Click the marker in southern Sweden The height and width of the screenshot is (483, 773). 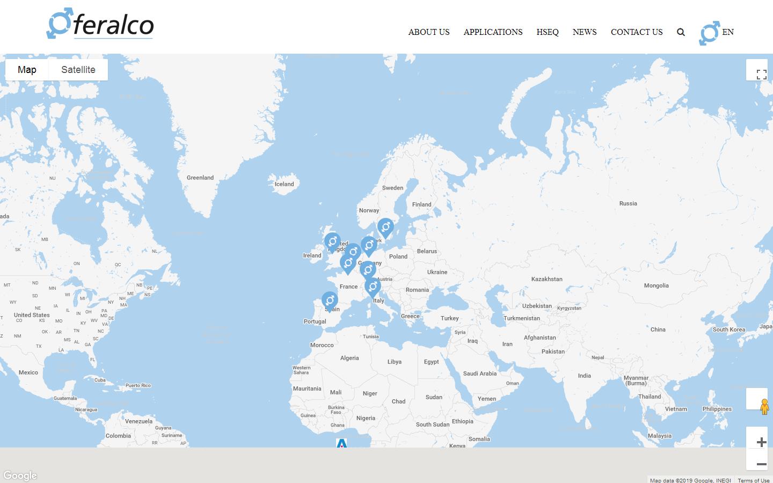tap(386, 228)
